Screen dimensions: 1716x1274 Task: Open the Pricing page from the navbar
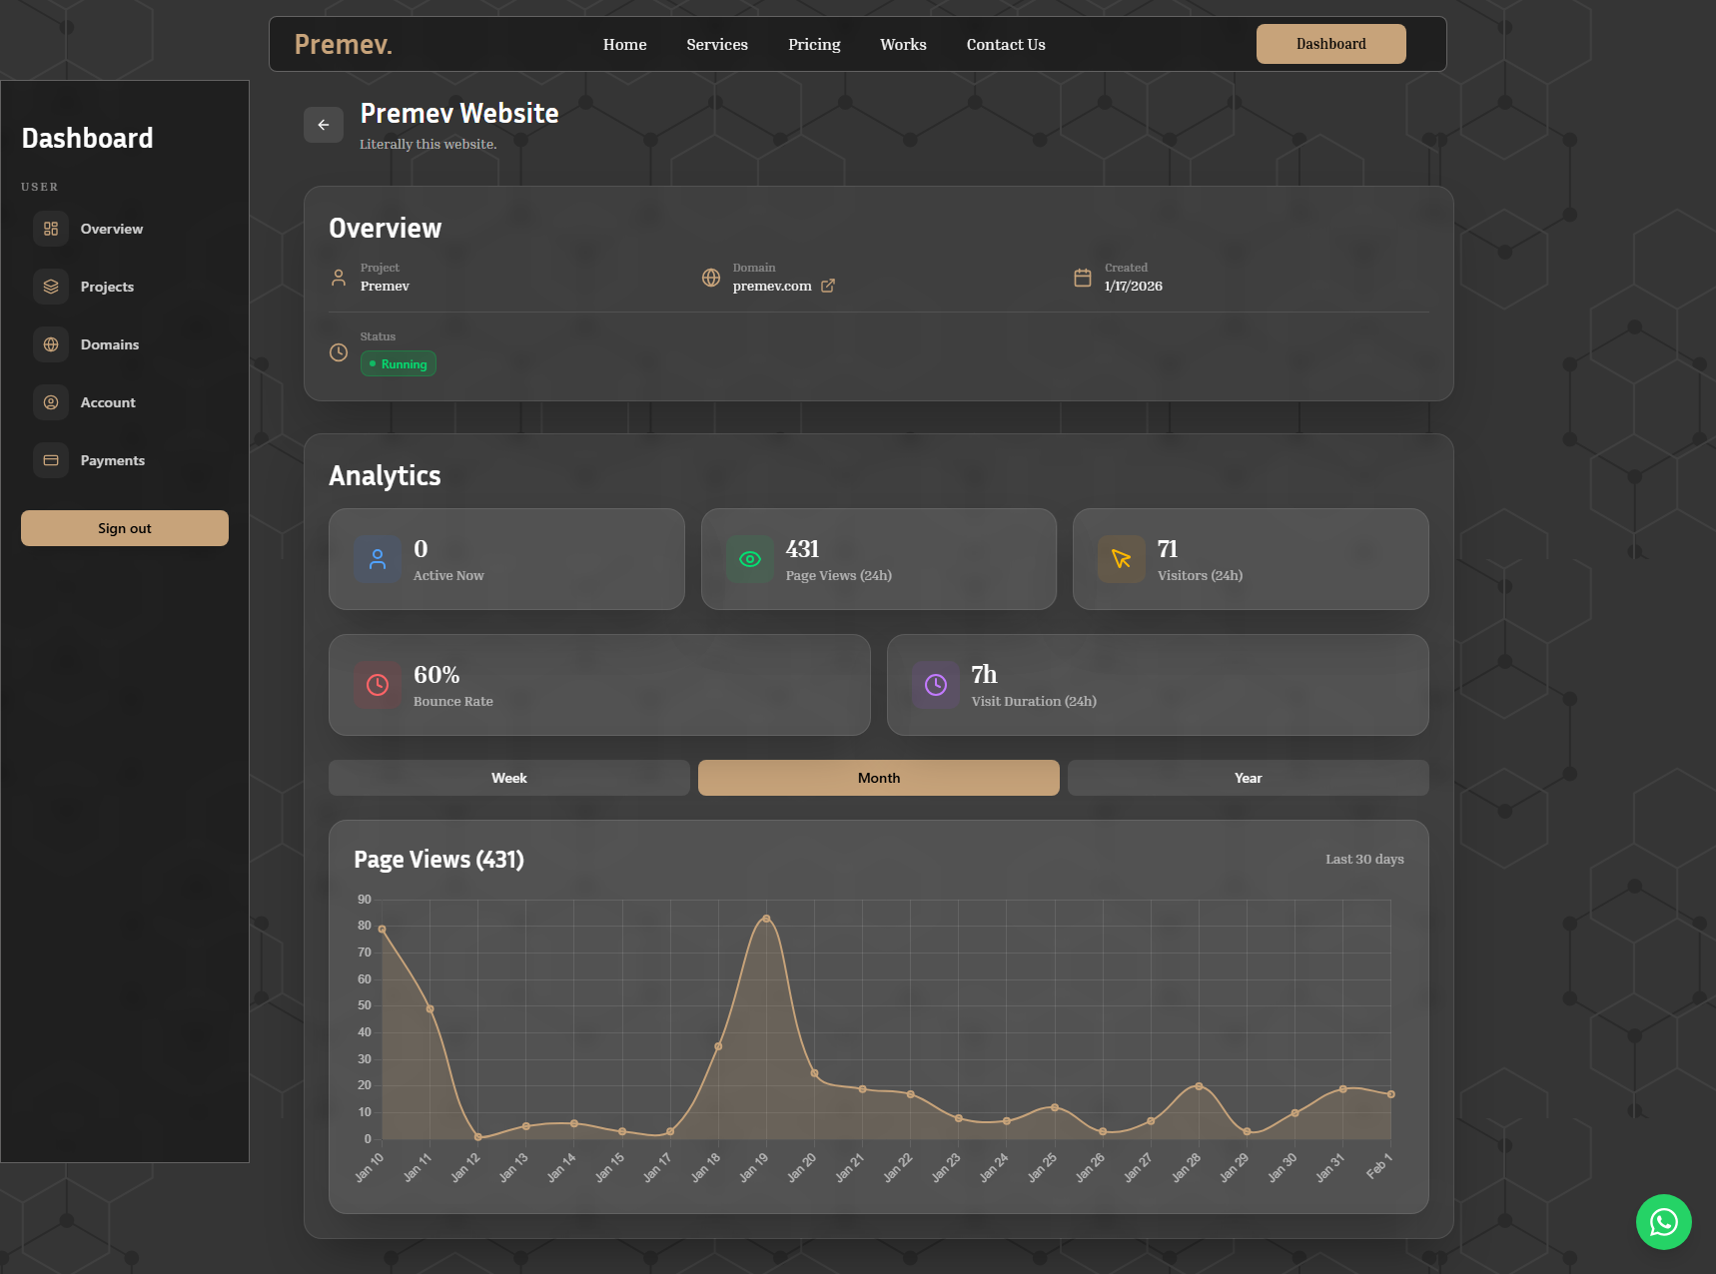tap(814, 44)
